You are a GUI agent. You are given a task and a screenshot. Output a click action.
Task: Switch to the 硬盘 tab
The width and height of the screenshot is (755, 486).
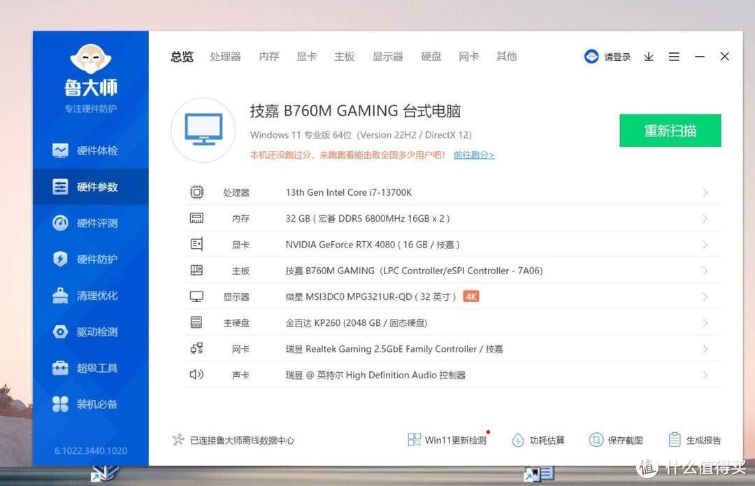tap(431, 57)
